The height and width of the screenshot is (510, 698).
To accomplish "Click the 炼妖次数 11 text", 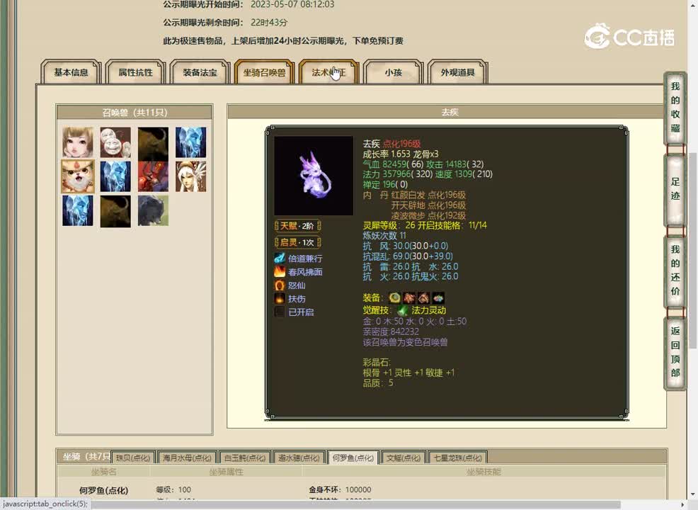I will (384, 236).
